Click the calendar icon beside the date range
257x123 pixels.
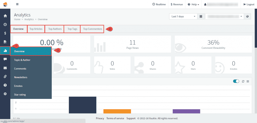tap(201, 17)
